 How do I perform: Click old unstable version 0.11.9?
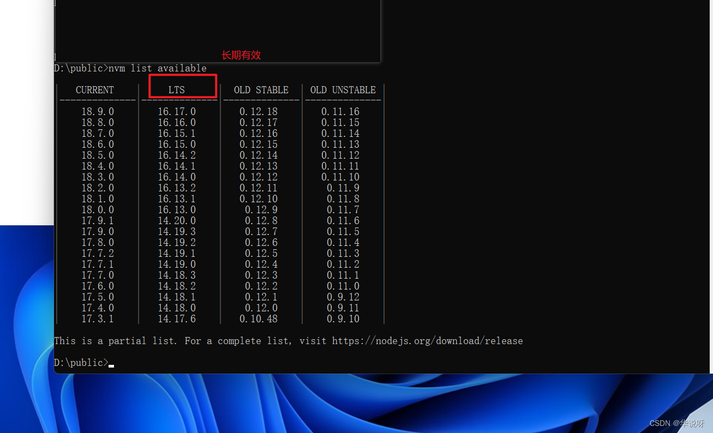coord(343,188)
